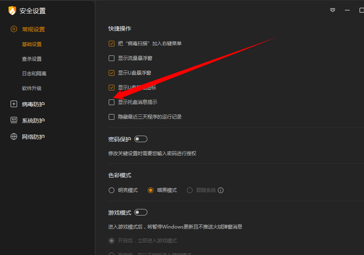The image size is (364, 255).
Task: Uncheck 把"病毒扫描"加入右键菜单 checkbox
Action: (112, 44)
